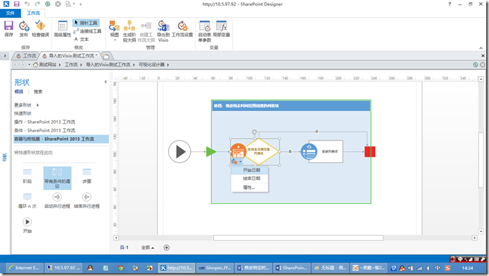
Task: Select the Workflow (工作流) ribbon tab
Action: 33,13
